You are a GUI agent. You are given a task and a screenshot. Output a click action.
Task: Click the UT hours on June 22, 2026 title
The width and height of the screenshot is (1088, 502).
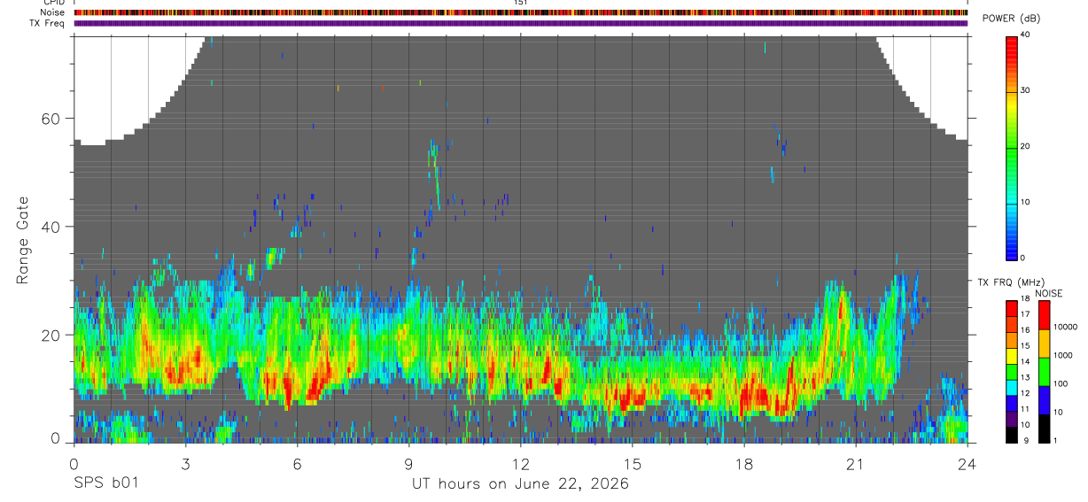[x=520, y=484]
